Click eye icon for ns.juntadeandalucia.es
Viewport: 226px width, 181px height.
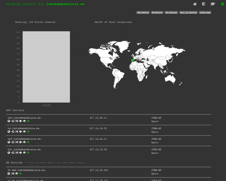pyautogui.click(x=24, y=132)
